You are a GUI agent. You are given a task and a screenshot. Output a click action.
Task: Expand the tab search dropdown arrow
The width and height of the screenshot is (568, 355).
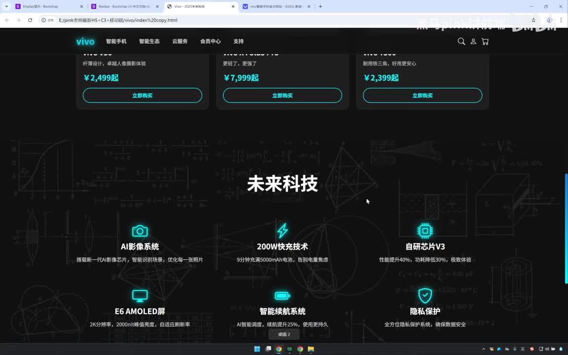click(6, 6)
